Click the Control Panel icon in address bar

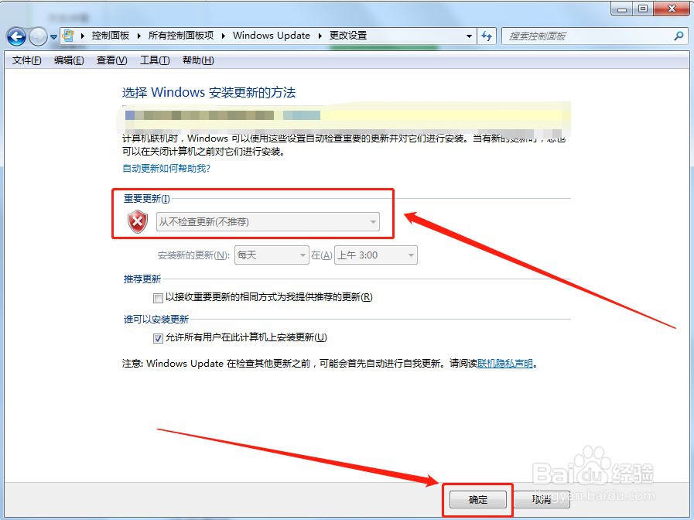pos(69,36)
